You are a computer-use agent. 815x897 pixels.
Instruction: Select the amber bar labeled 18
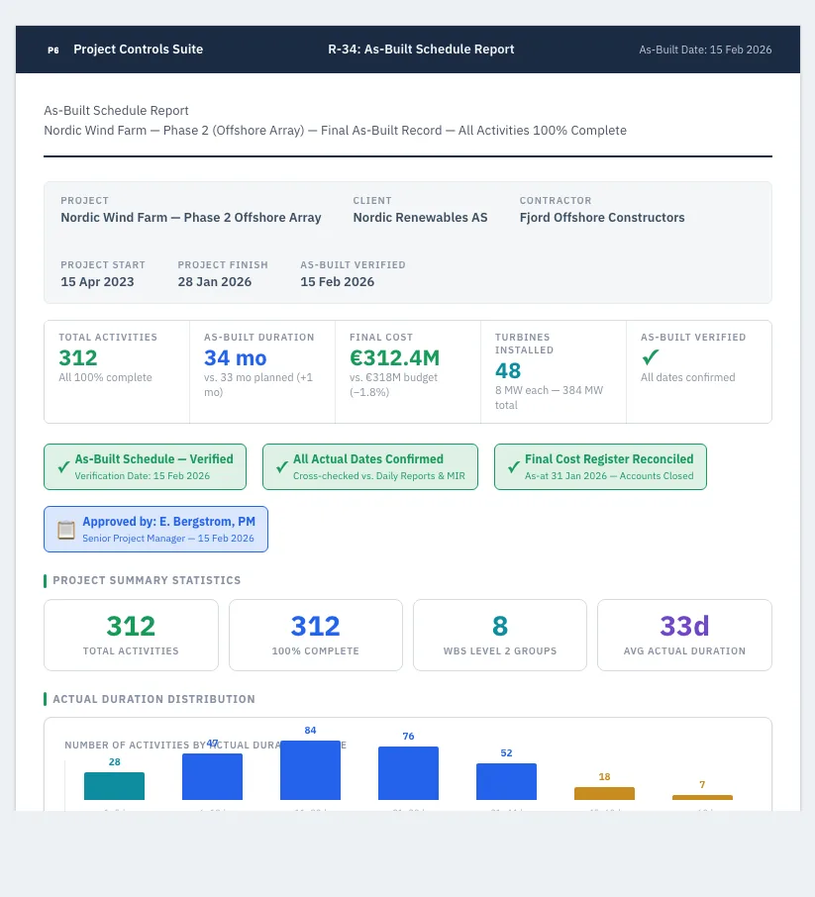pos(604,793)
